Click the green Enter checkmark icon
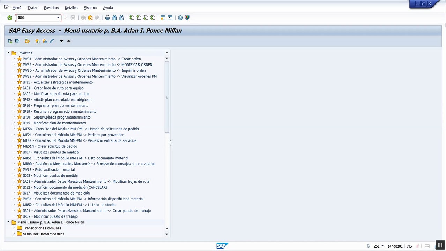This screenshot has width=446, height=251. coord(10,18)
